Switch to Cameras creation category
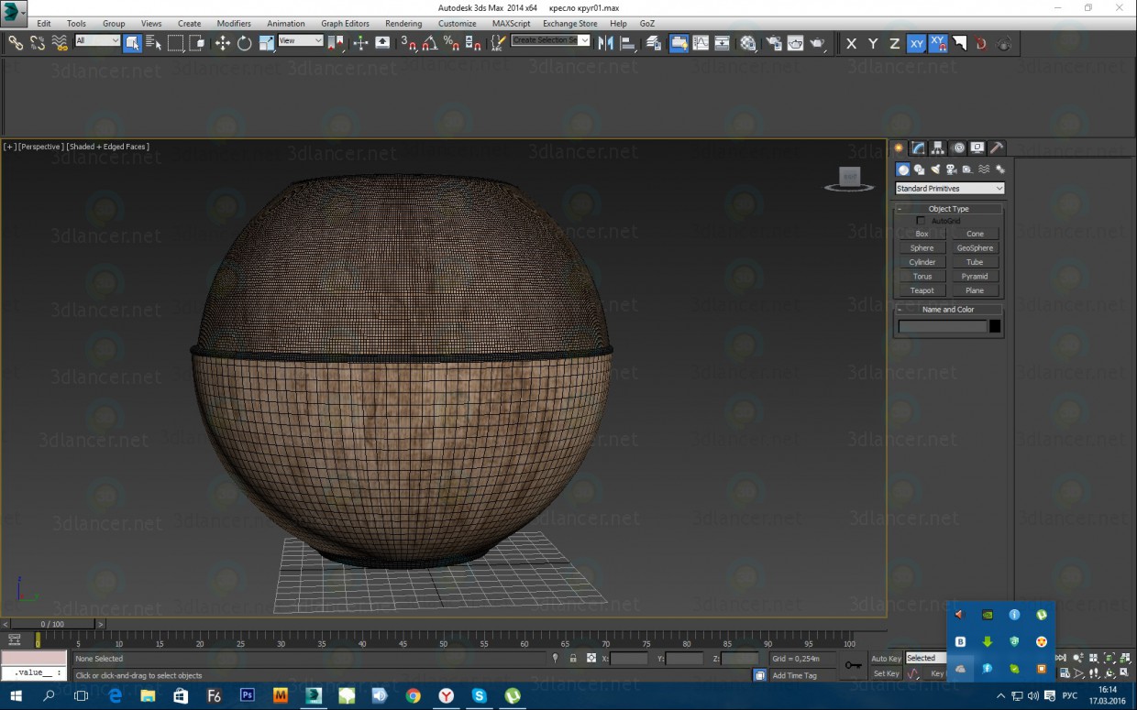 coord(951,169)
